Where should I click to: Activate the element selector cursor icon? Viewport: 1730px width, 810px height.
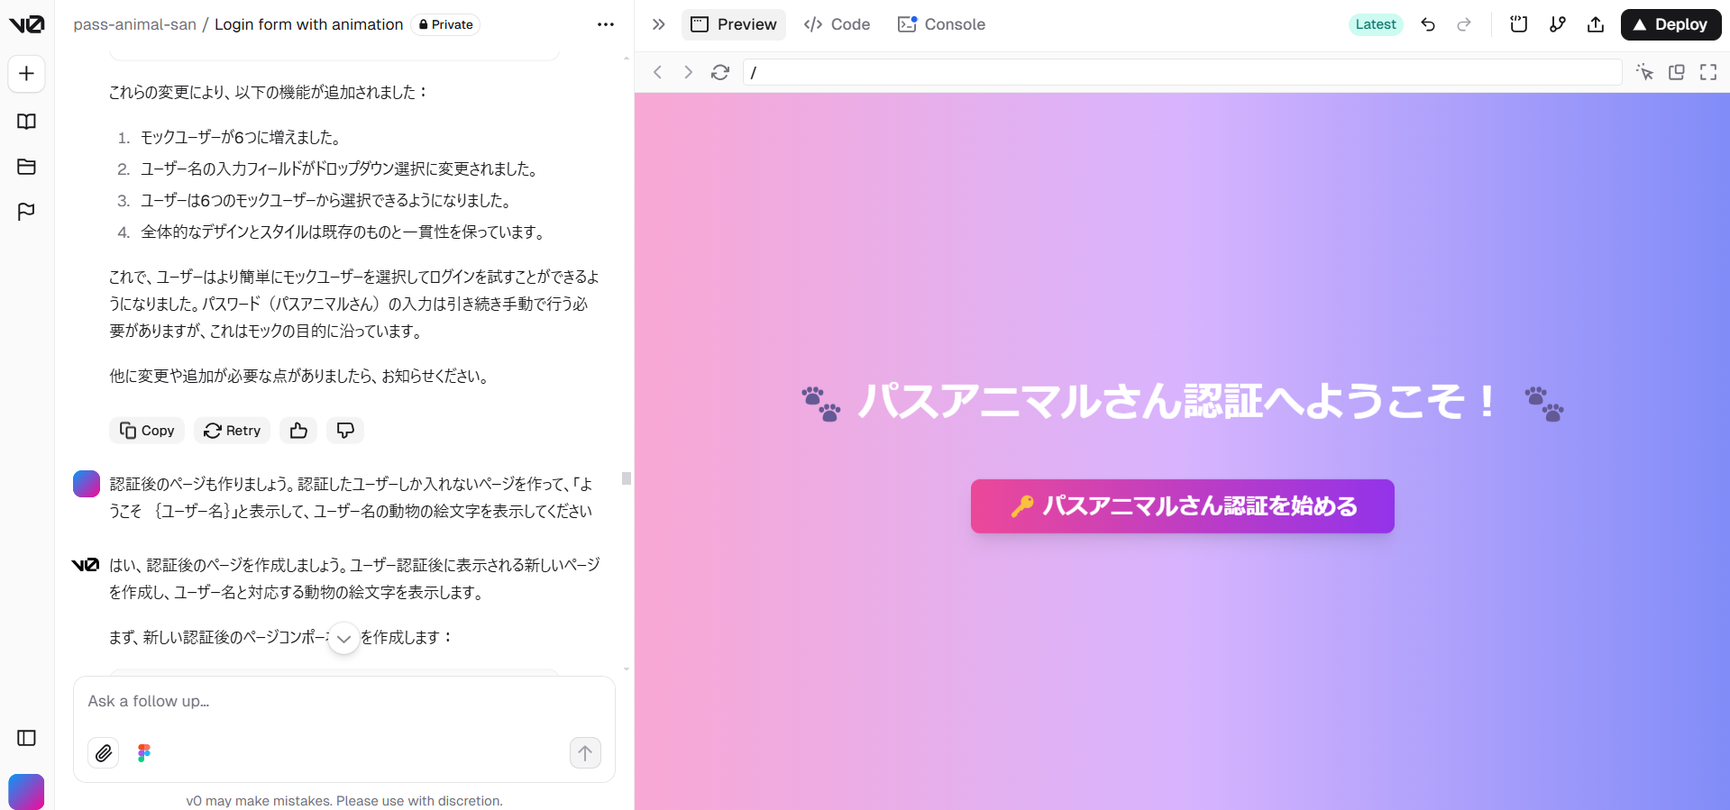[1645, 72]
